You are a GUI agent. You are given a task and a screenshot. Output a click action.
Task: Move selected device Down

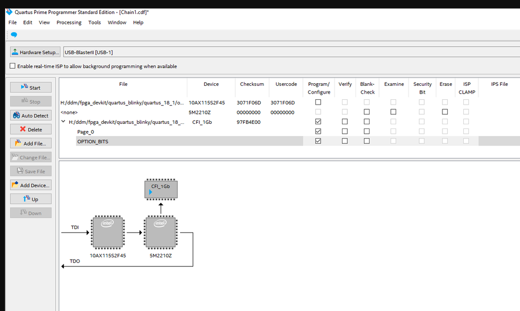click(31, 213)
